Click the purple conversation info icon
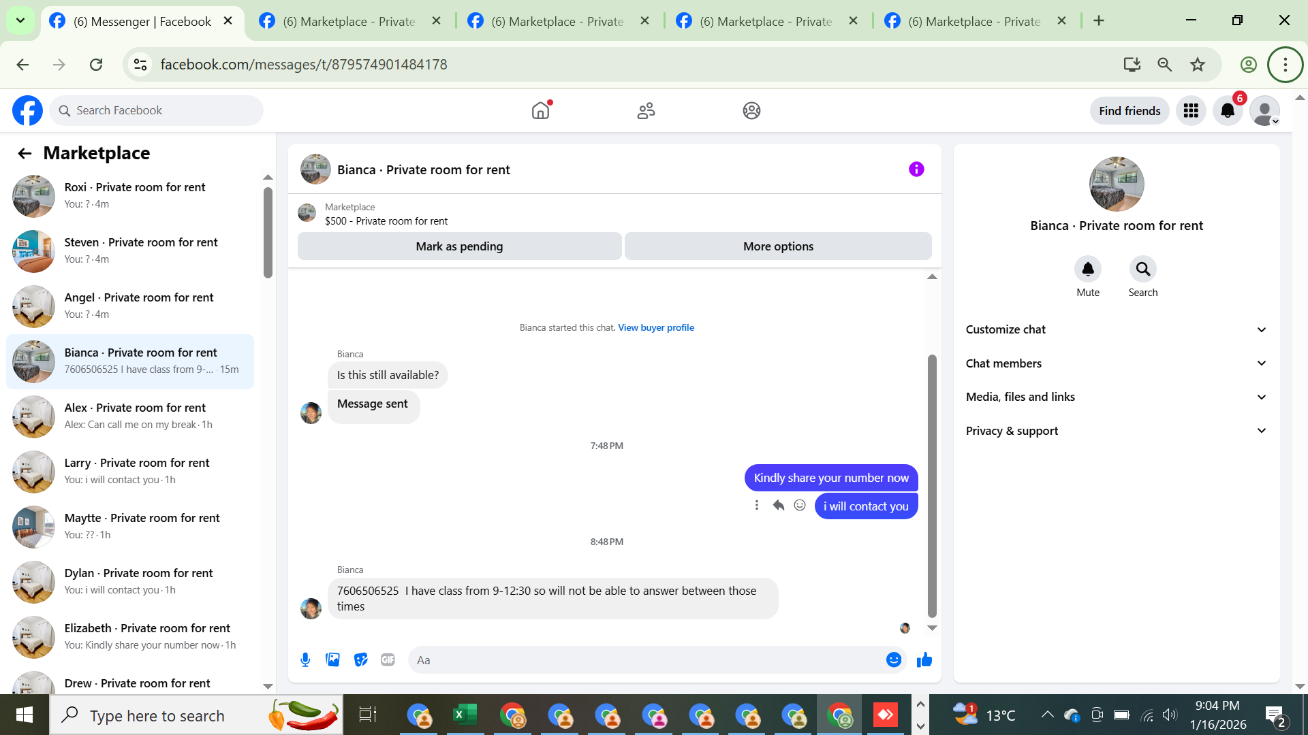 [916, 169]
